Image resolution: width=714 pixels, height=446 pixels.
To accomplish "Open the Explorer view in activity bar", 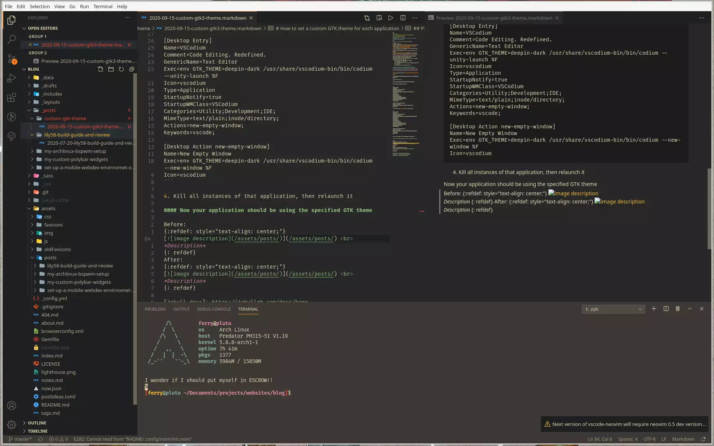I will (x=12, y=20).
